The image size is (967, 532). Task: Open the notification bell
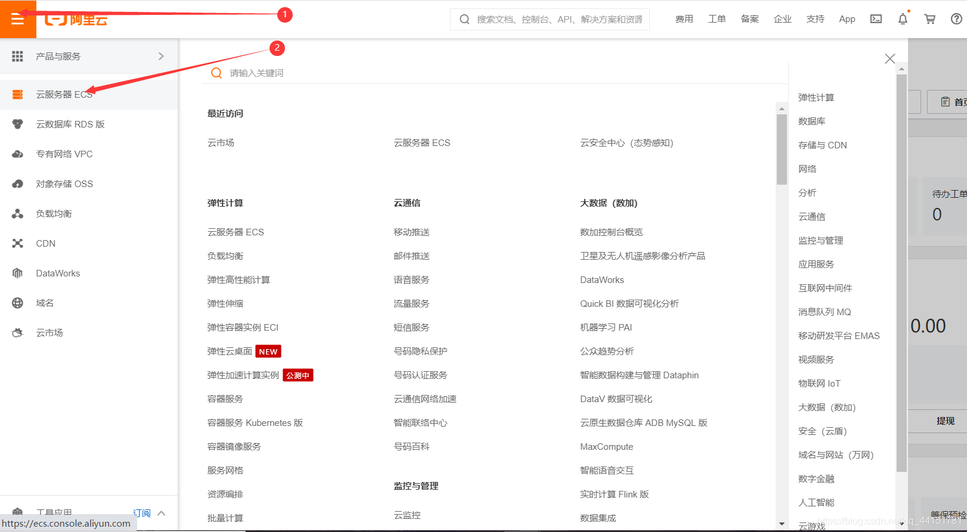point(903,19)
